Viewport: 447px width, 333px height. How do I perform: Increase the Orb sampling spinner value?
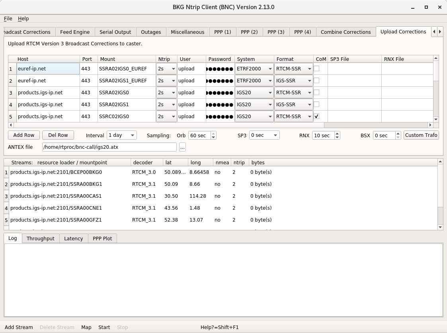tap(213, 133)
